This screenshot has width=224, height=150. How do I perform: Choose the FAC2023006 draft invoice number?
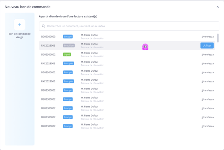point(48,46)
